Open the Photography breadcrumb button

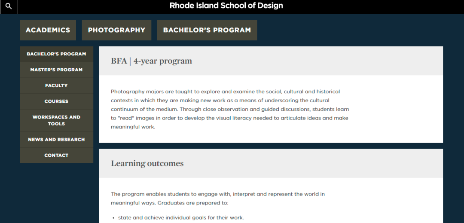(x=116, y=30)
